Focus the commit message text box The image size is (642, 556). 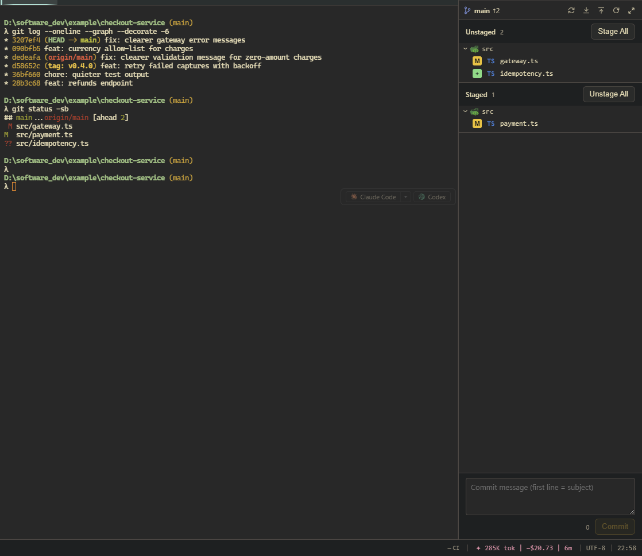[x=550, y=496]
